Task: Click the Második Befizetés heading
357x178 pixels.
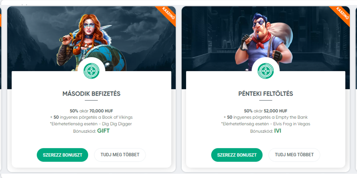Action: 91,94
